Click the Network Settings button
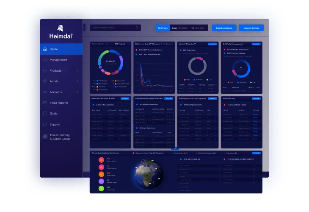This screenshot has width=309, height=212. click(x=251, y=28)
